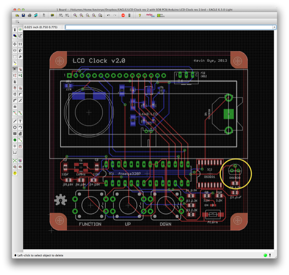Image resolution: width=289 pixels, height=275 pixels.
Task: Open the PCB quote service icon
Action: [x=161, y=15]
